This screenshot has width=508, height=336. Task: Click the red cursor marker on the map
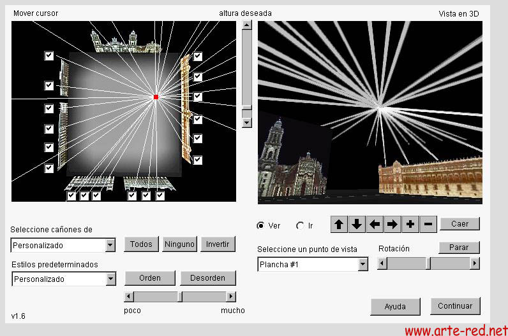point(156,97)
